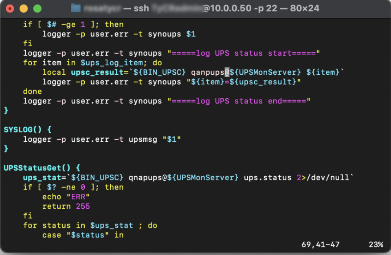
Task: Click the variable name upsc_result
Action: [97, 72]
